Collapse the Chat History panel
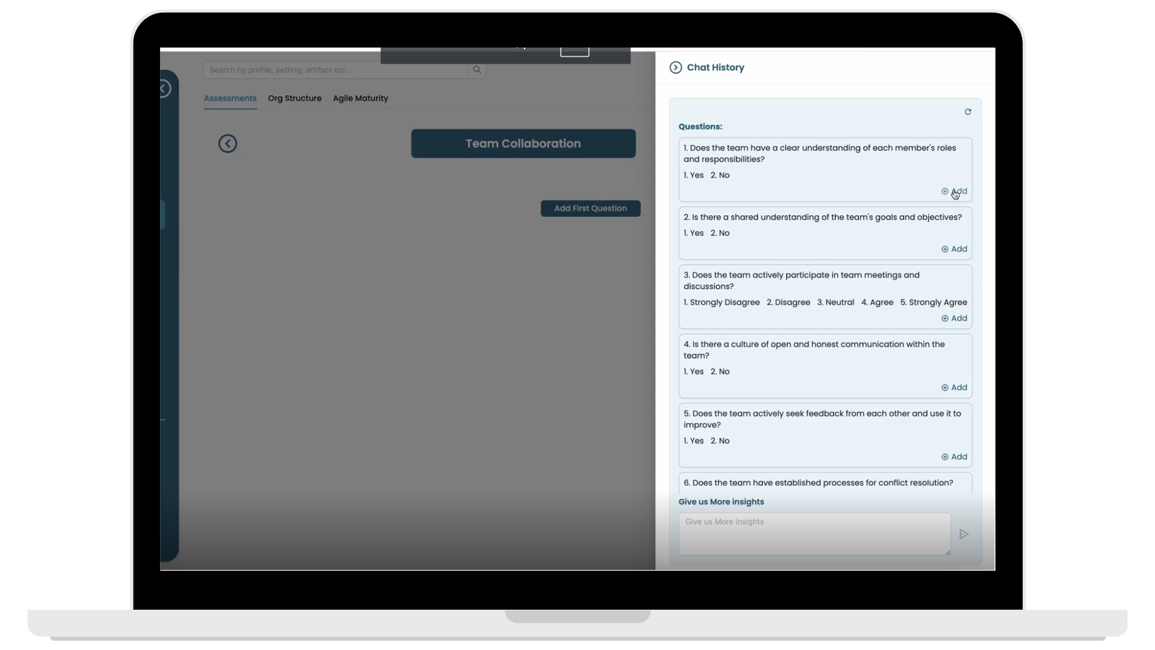This screenshot has width=1155, height=650. click(676, 67)
